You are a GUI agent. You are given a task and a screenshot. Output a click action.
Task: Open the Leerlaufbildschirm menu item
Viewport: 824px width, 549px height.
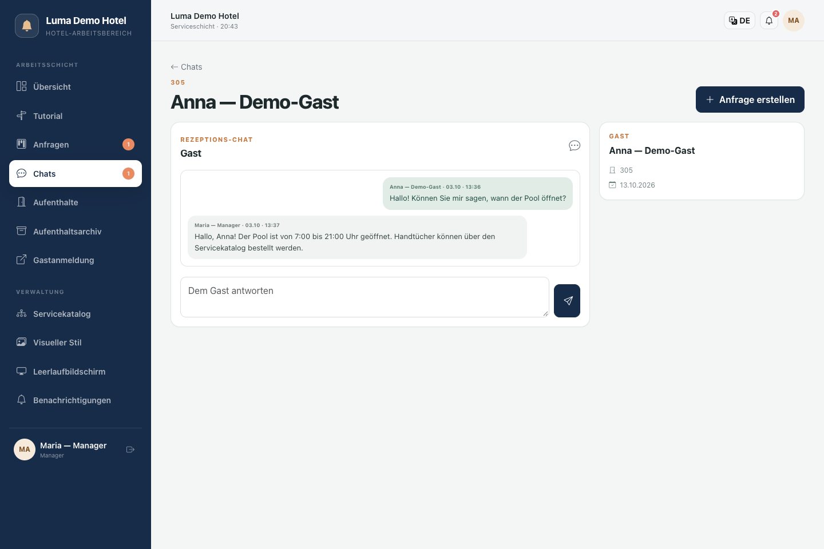point(76,371)
